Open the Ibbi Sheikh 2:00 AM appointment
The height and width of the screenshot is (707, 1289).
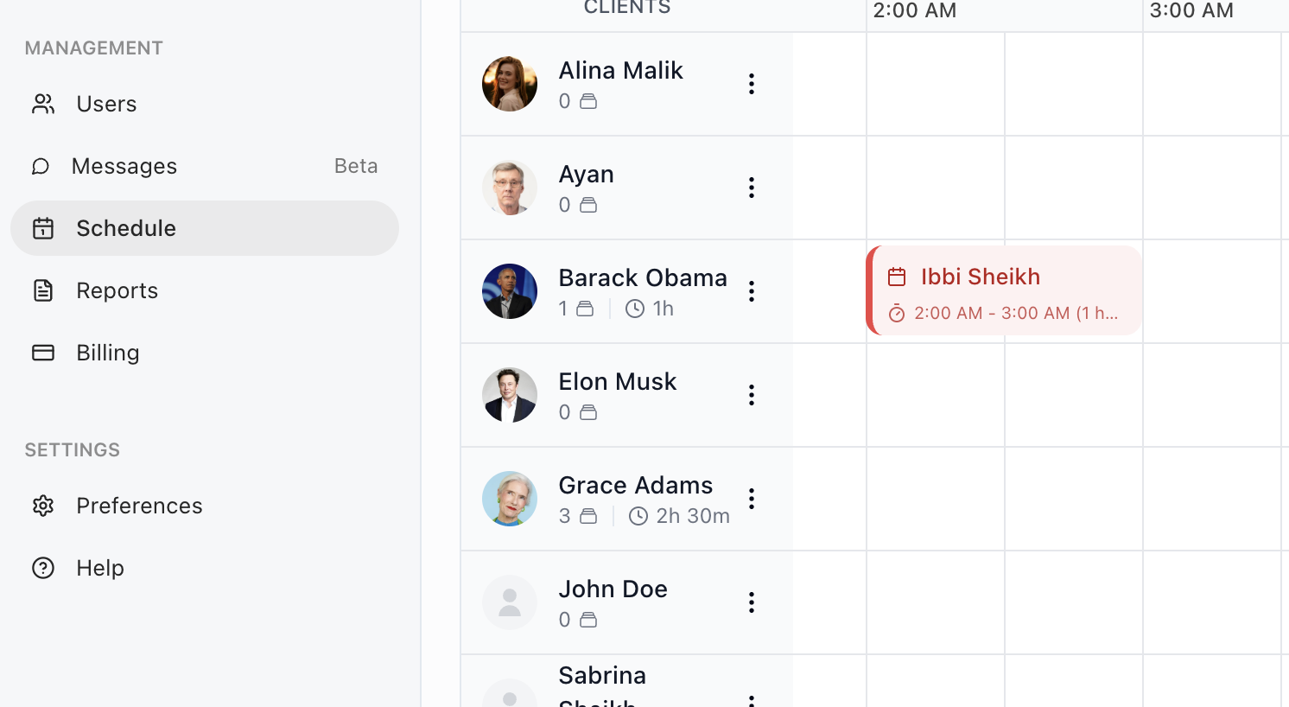tap(1005, 291)
